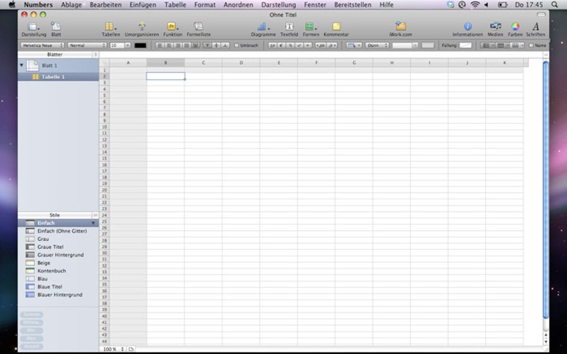This screenshot has width=567, height=354.
Task: Open the Tabelle menu
Action: (175, 4)
